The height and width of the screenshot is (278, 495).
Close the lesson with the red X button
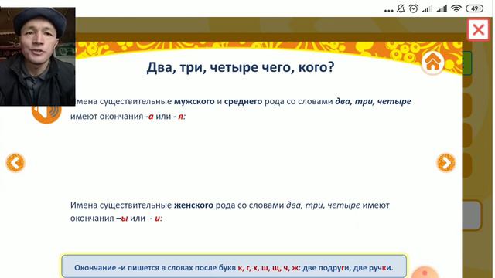tap(478, 30)
